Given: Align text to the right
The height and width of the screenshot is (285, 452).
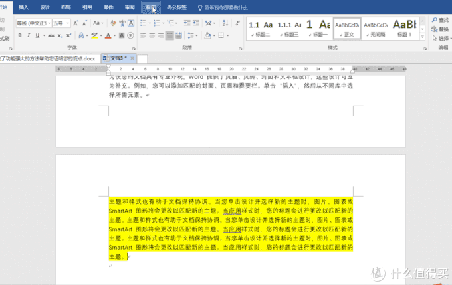Looking at the screenshot, I should [161, 35].
